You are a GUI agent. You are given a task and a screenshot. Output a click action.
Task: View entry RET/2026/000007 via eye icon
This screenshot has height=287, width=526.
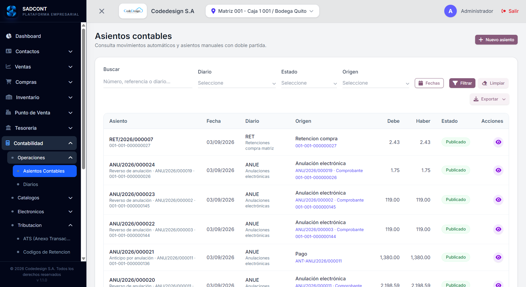tap(498, 142)
